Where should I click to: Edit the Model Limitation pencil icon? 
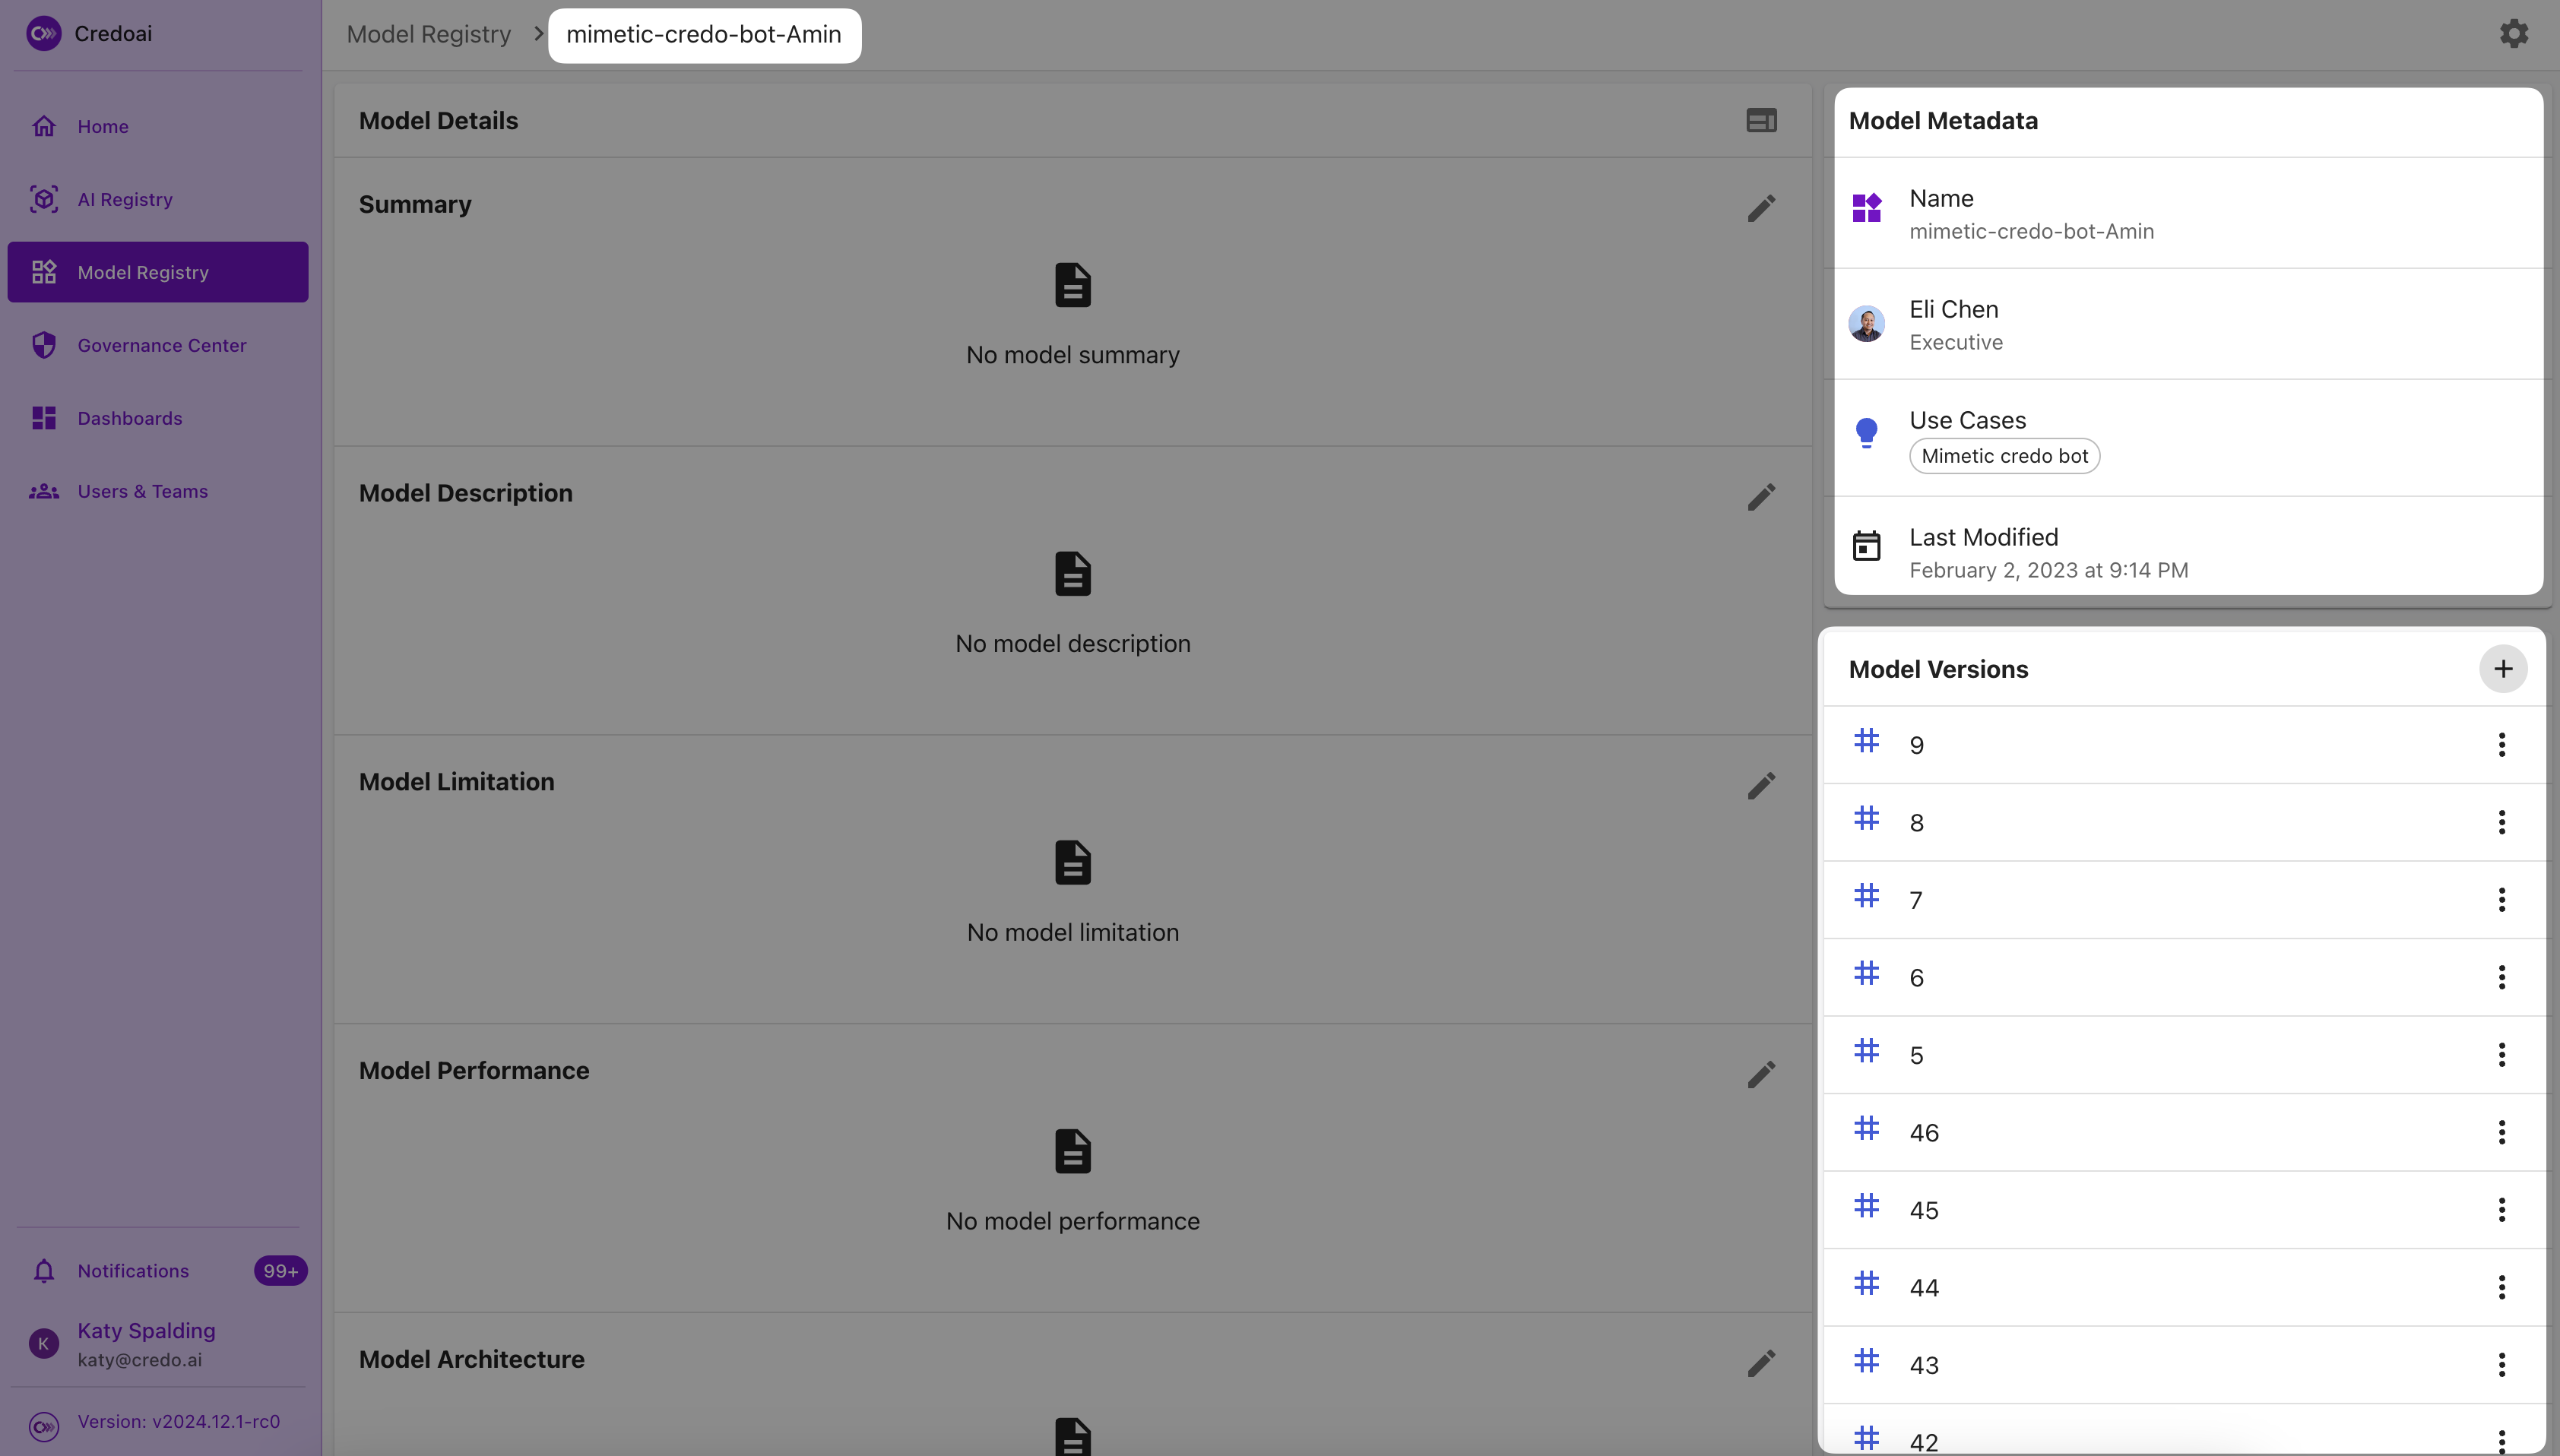[1761, 786]
